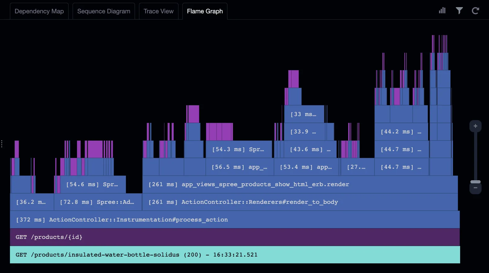Zoom in with the plus button
The image size is (489, 273).
pyautogui.click(x=475, y=126)
